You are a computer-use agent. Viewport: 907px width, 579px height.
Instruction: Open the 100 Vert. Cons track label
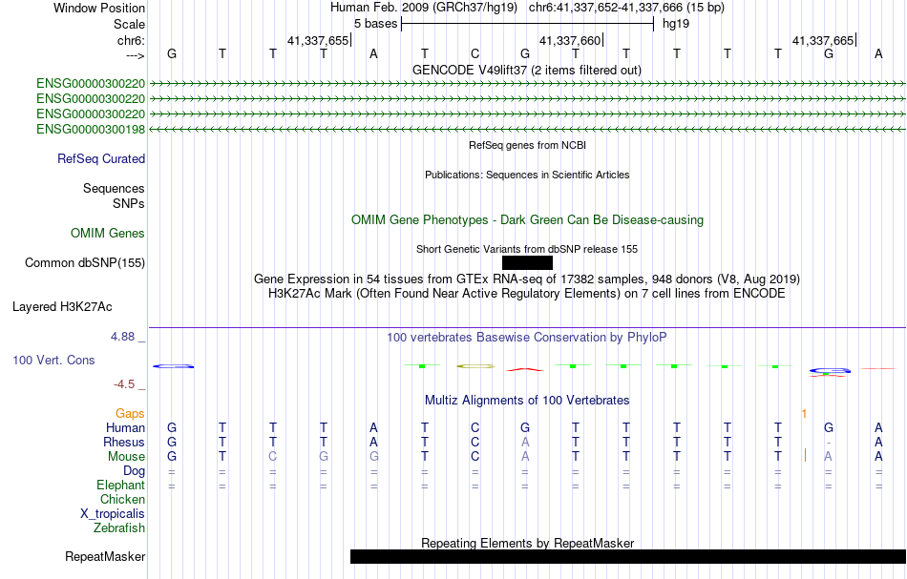coord(53,360)
